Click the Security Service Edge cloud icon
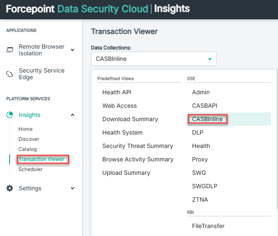Image resolution: width=278 pixels, height=236 pixels. pyautogui.click(x=9, y=74)
